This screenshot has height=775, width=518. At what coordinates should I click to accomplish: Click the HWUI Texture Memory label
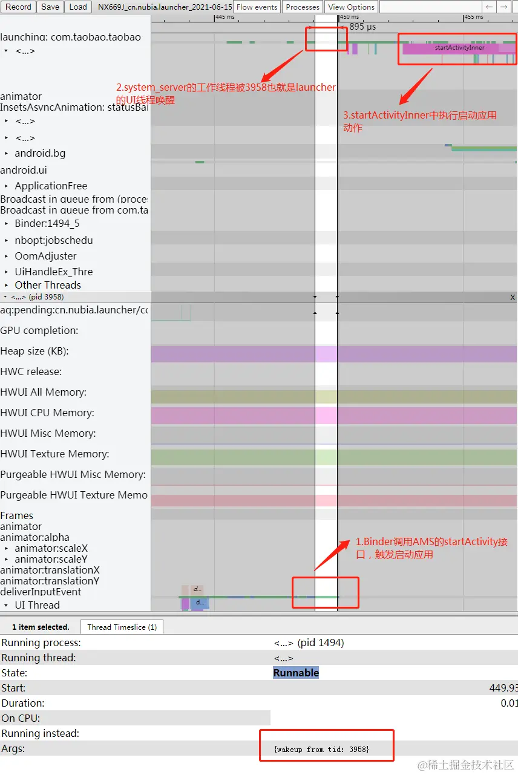click(x=54, y=454)
